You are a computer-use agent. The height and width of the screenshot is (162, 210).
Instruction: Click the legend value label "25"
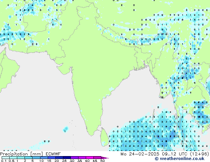[x=64, y=161]
